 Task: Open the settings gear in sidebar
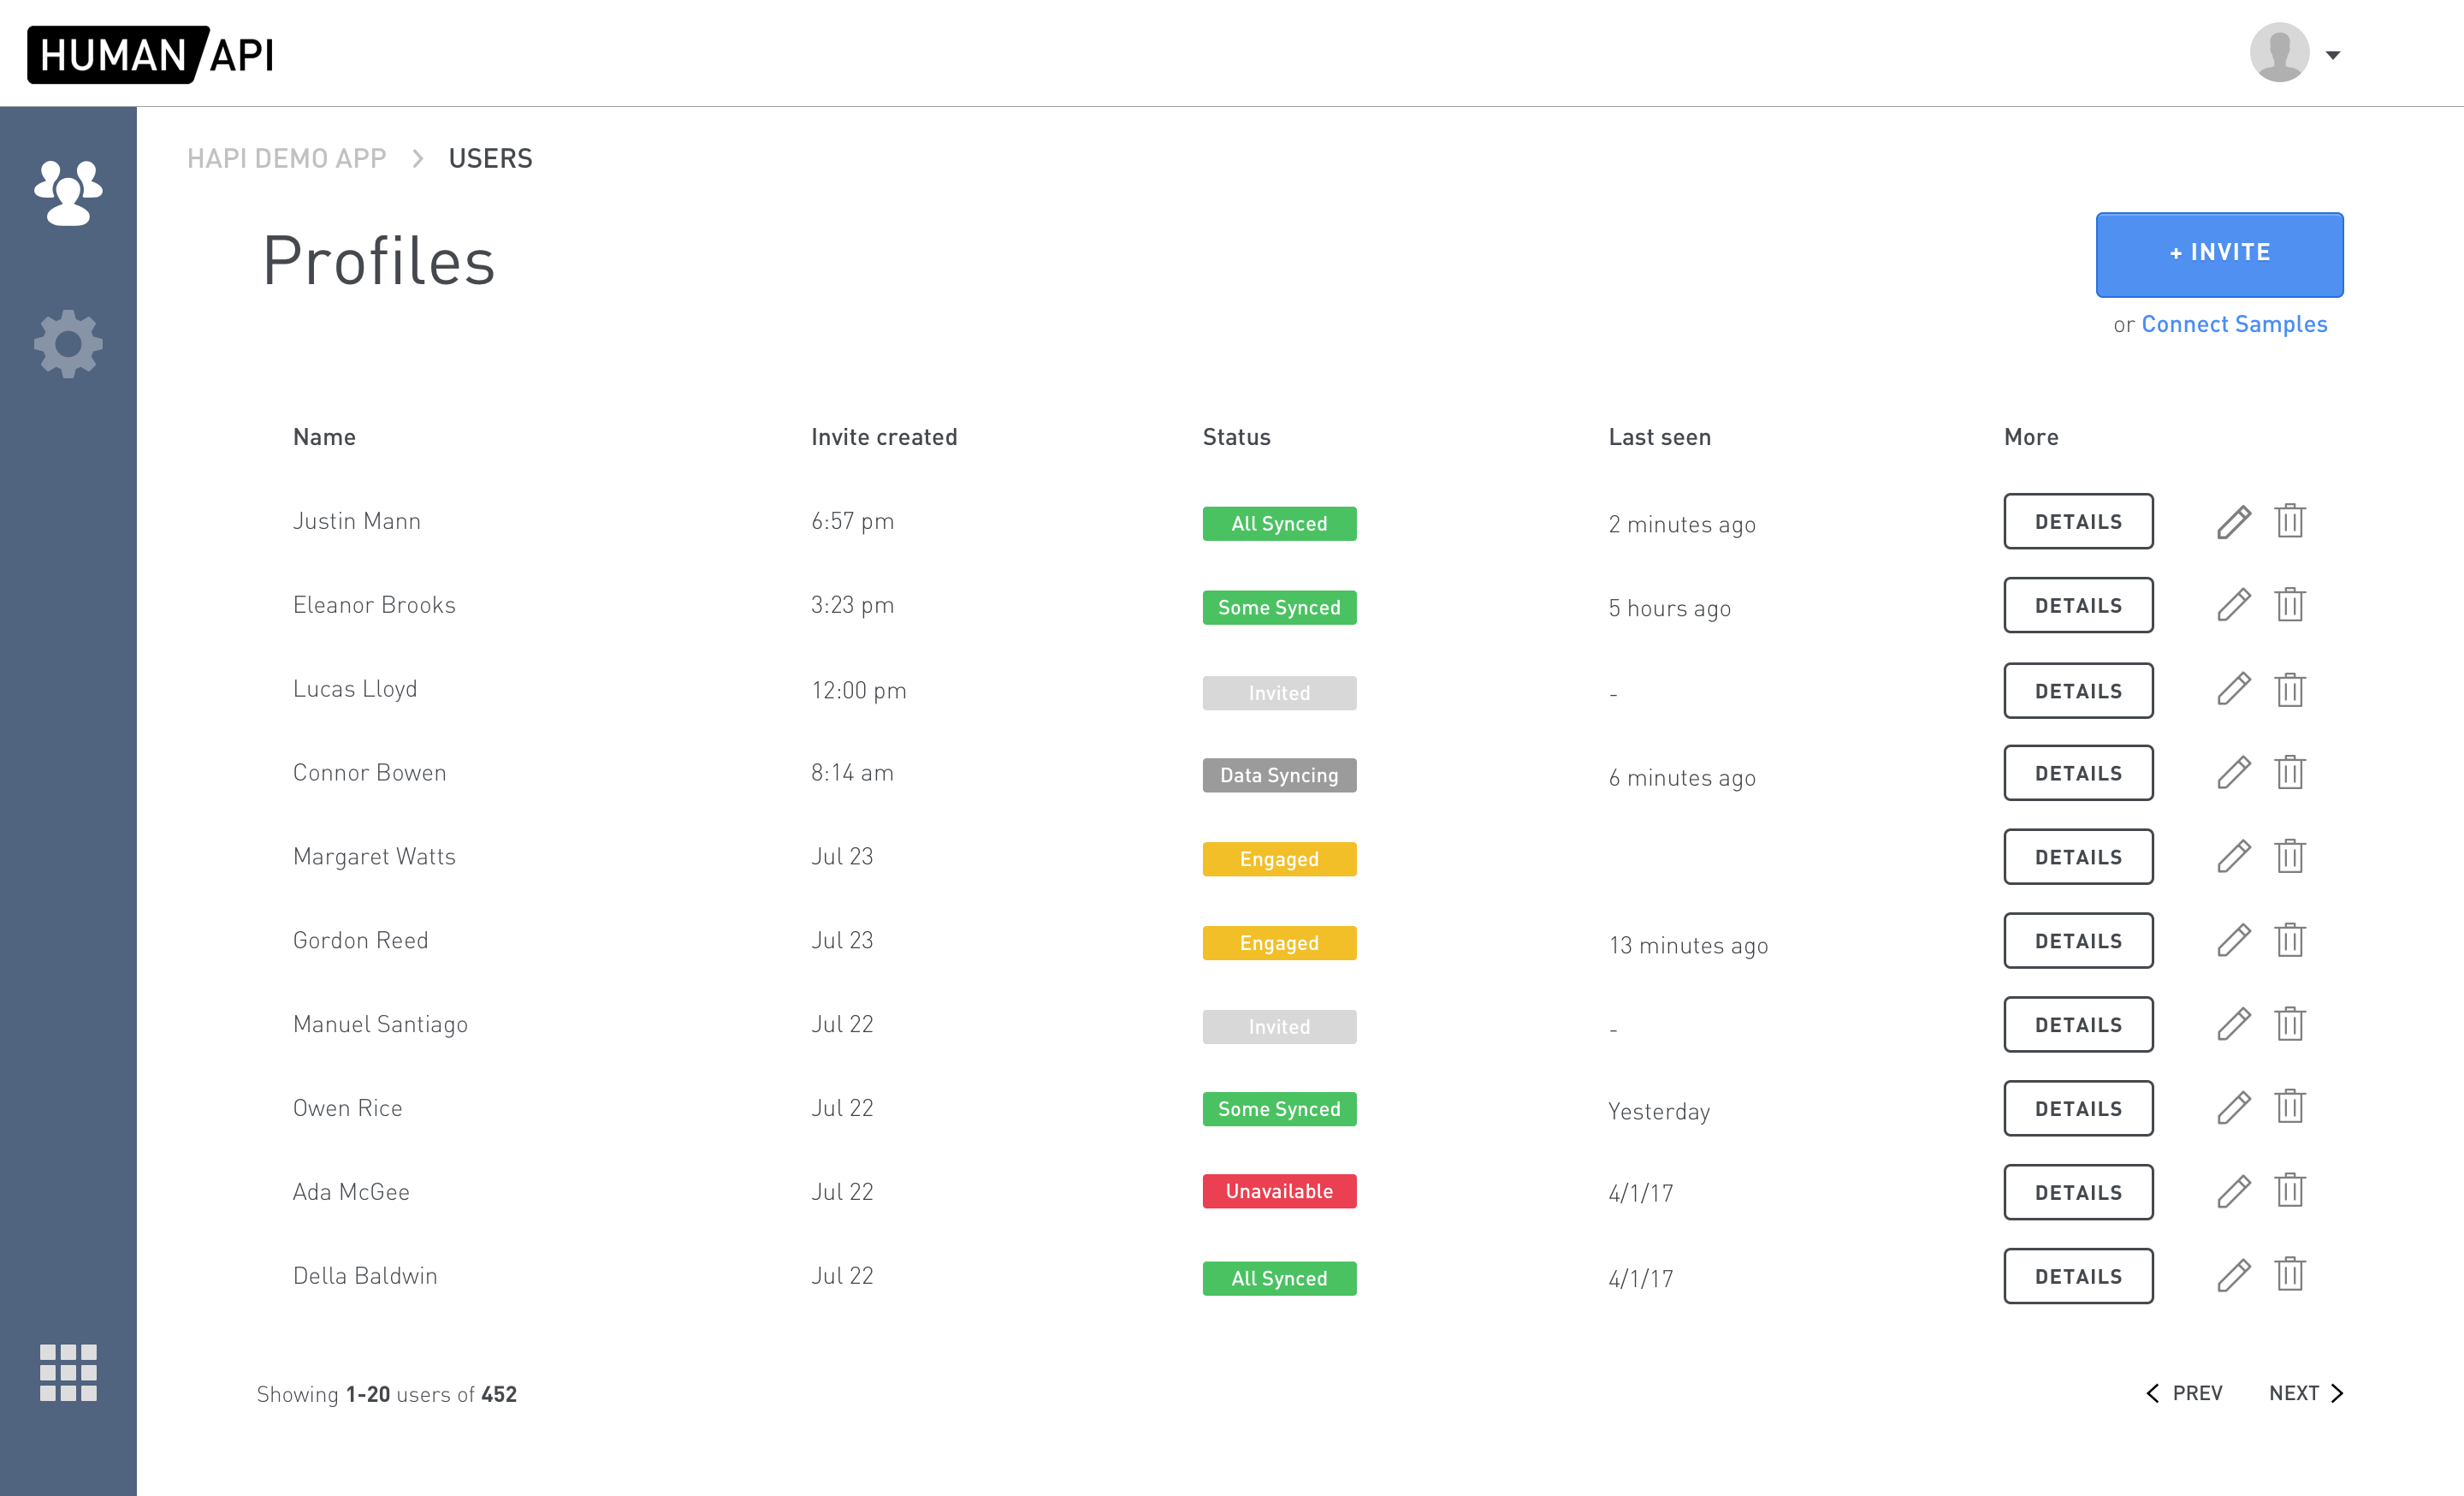coord(68,344)
